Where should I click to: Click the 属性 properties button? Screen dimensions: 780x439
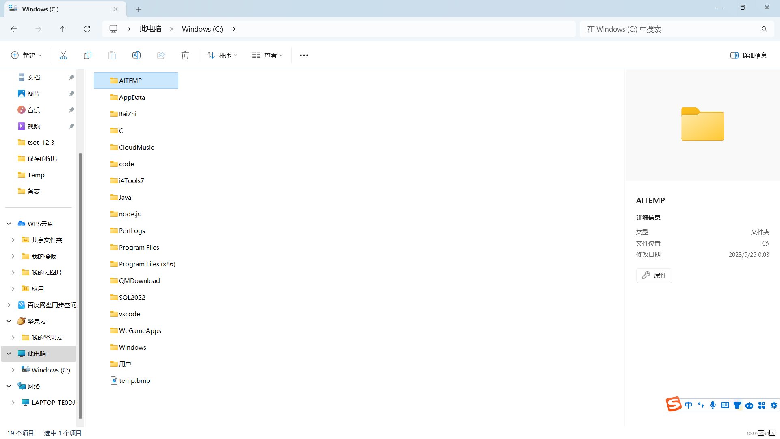654,276
